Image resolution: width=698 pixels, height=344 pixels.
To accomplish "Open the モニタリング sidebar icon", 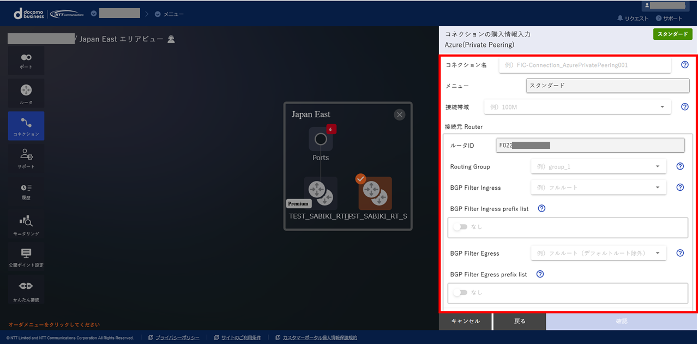I will click(26, 224).
